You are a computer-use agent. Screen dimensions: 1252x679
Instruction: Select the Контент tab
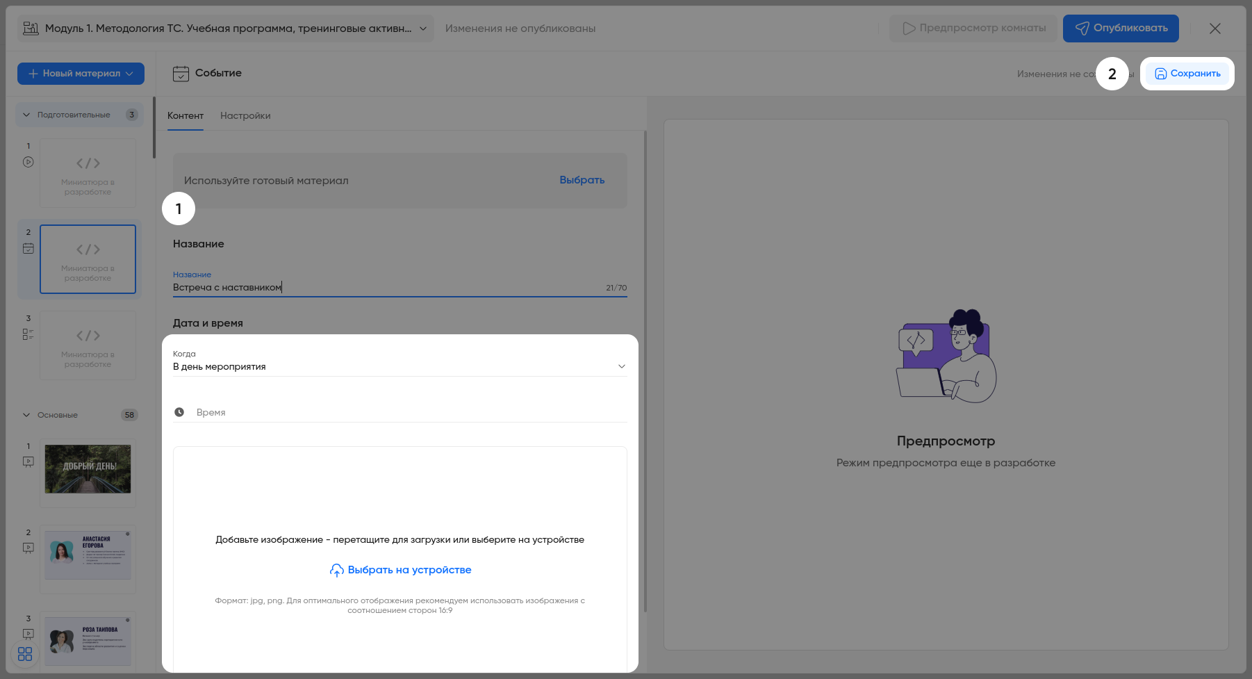point(186,115)
